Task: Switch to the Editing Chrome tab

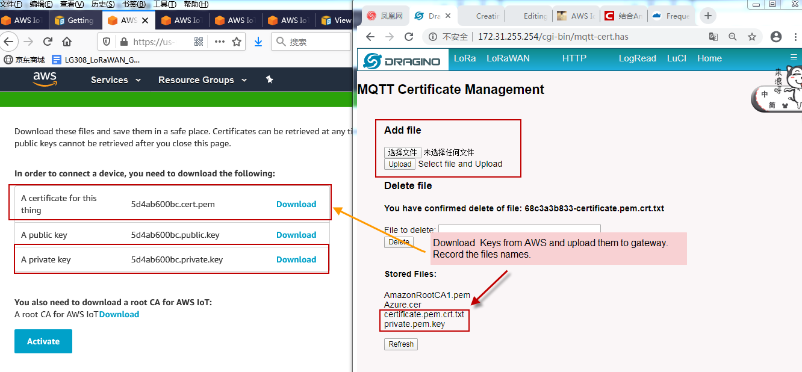Action: click(x=529, y=16)
